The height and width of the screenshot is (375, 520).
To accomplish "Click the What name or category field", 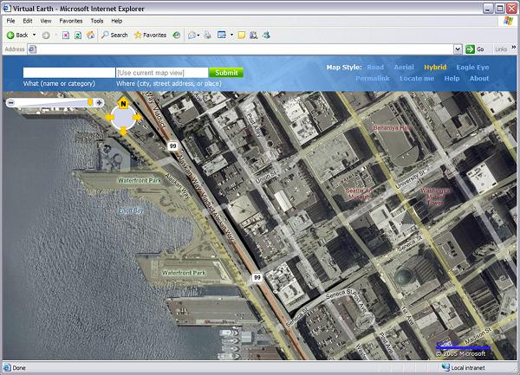I will pyautogui.click(x=69, y=73).
